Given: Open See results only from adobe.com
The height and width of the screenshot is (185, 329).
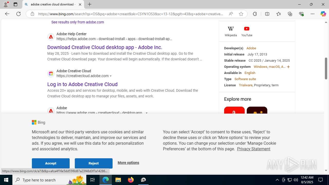Looking at the screenshot, I should click(x=78, y=22).
